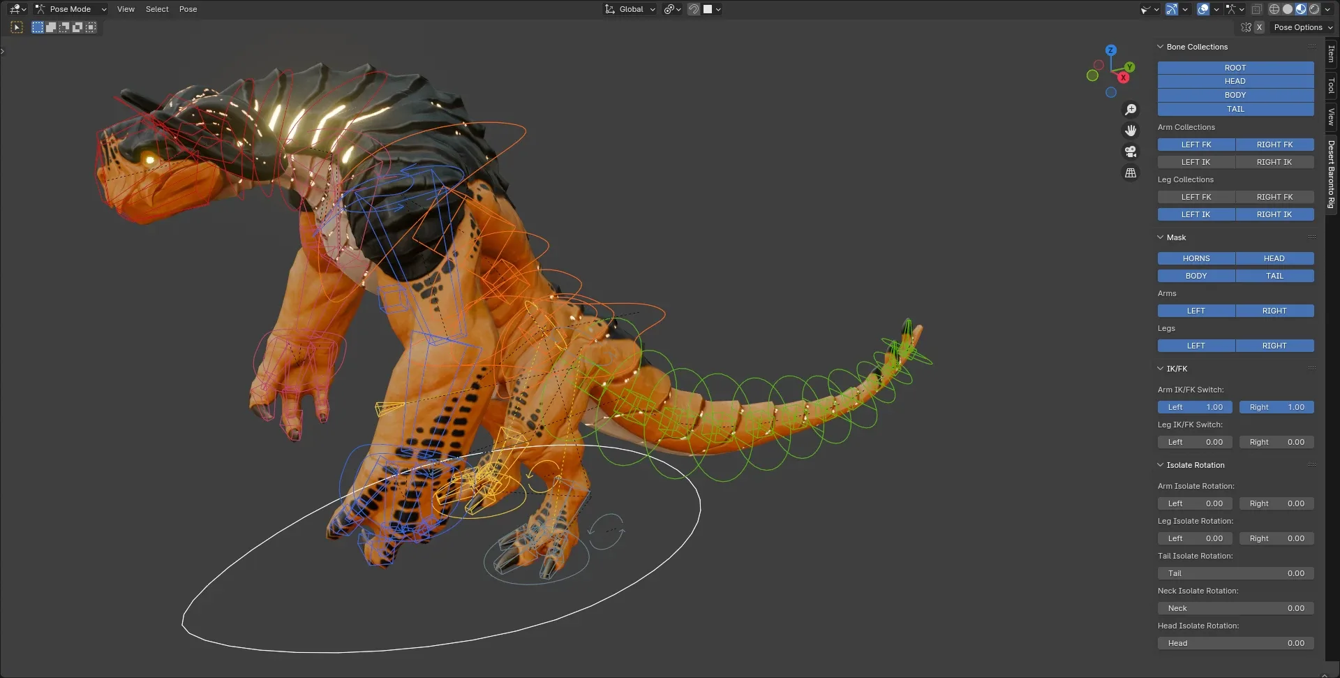Click the pan view hand icon
This screenshot has width=1340, height=678.
click(1131, 131)
